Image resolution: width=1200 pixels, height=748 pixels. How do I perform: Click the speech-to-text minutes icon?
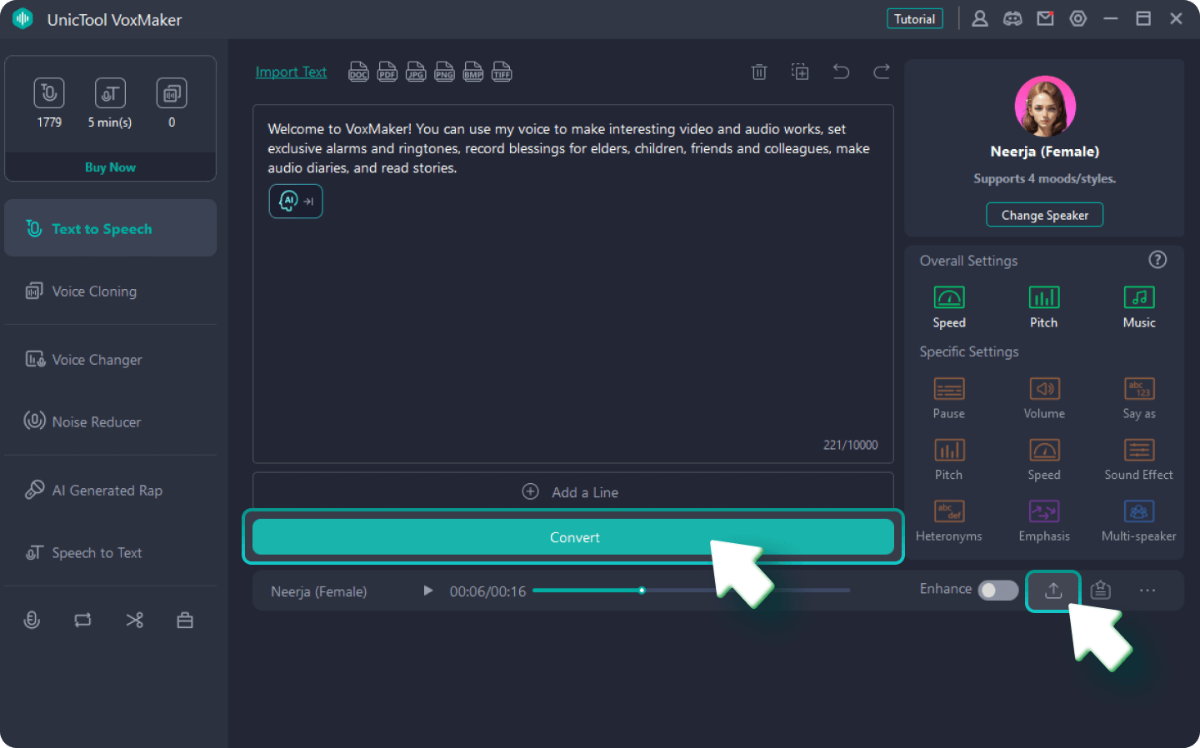[x=110, y=92]
